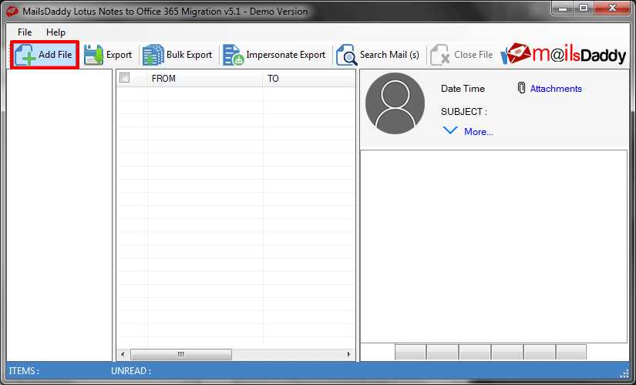
Task: Close the MailsDaddy window
Action: coord(612,8)
